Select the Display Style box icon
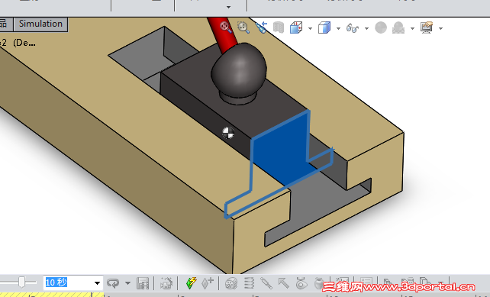The image size is (490, 297). (324, 27)
